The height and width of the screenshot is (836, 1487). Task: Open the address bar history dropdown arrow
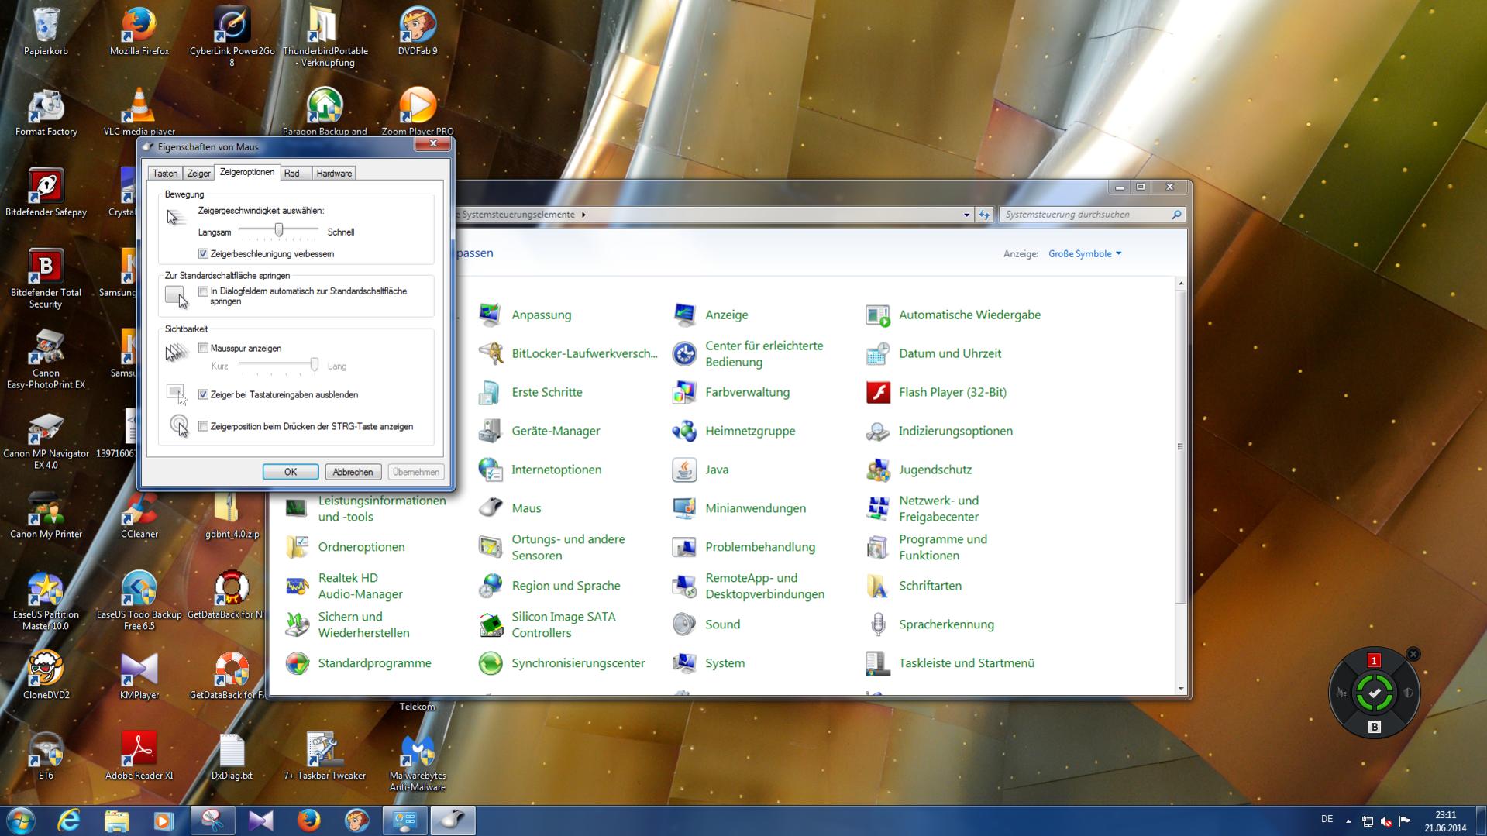point(966,215)
